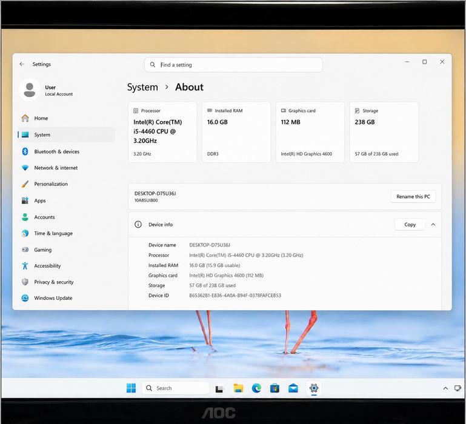Click the taskbar Search box
Image resolution: width=466 pixels, height=424 pixels.
(x=176, y=388)
